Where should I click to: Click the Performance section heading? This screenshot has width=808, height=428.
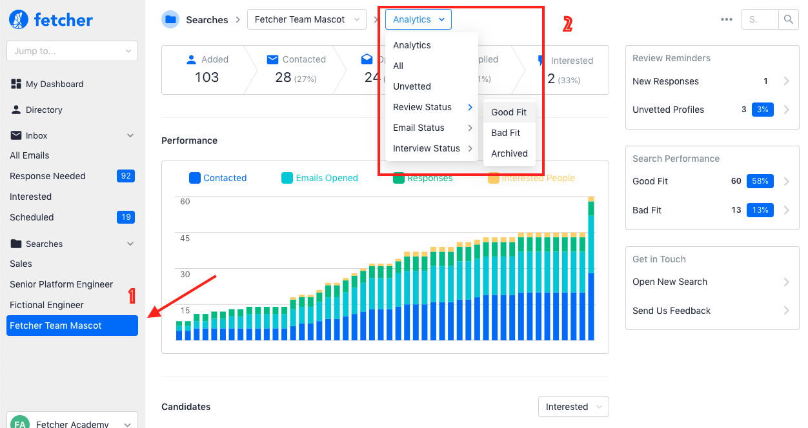click(x=189, y=141)
